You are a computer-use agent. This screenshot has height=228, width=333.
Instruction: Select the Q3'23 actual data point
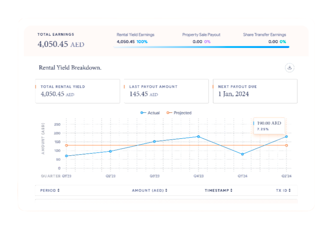click(154, 142)
